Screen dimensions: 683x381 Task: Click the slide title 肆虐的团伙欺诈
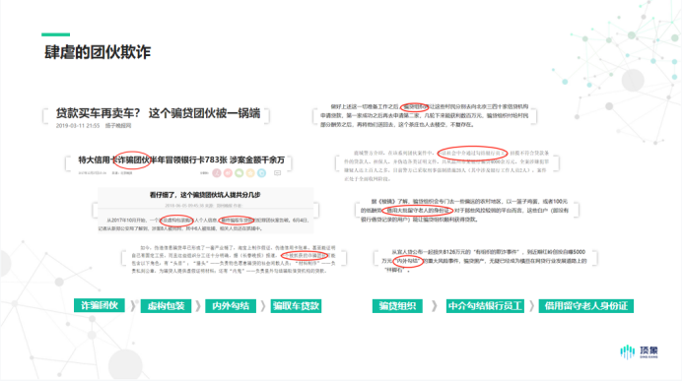(98, 52)
